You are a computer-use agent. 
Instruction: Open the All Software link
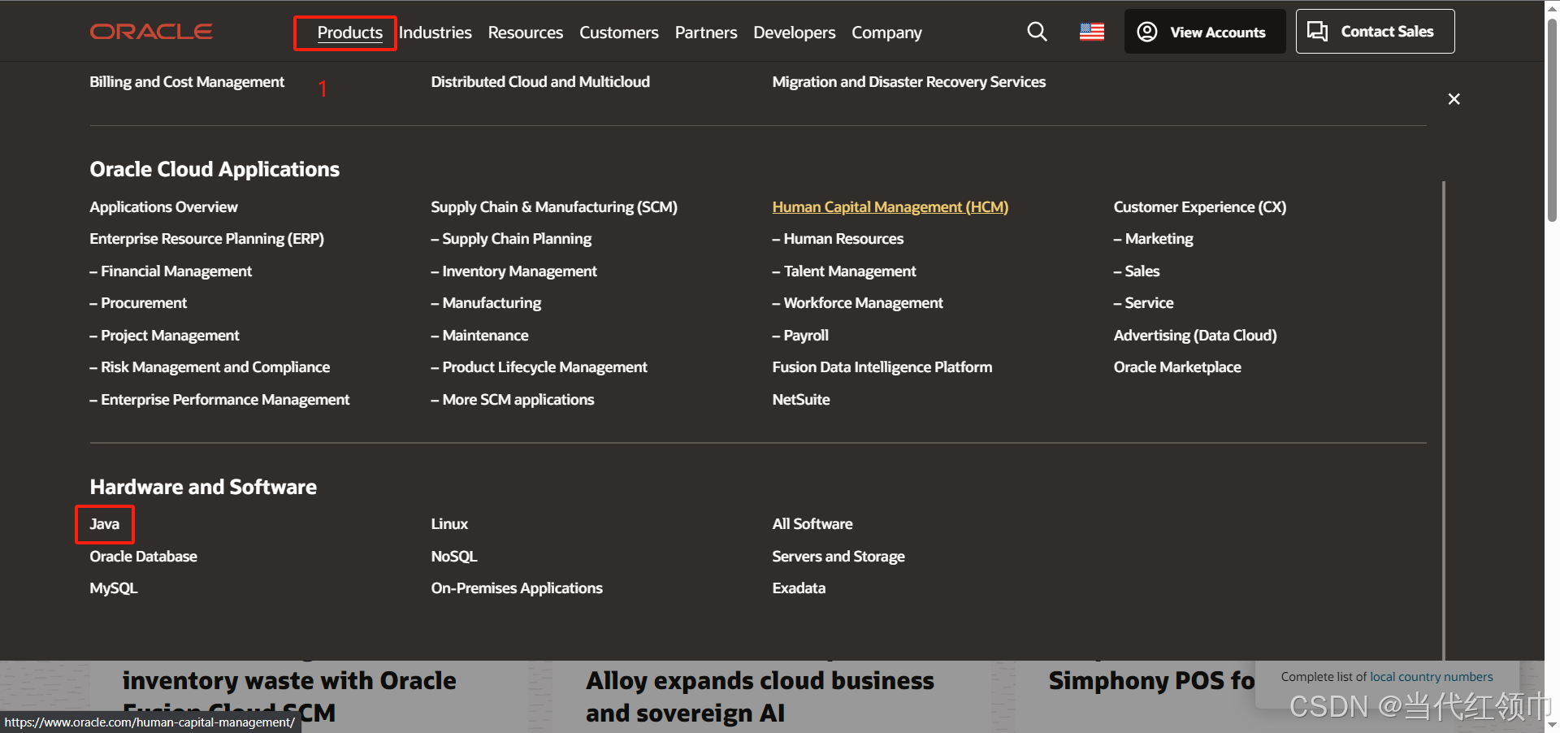tap(812, 524)
